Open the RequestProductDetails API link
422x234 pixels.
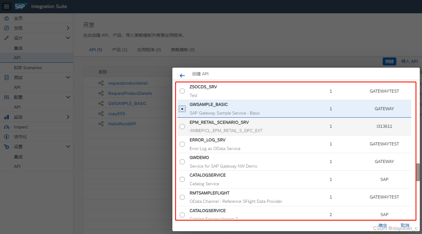130,93
